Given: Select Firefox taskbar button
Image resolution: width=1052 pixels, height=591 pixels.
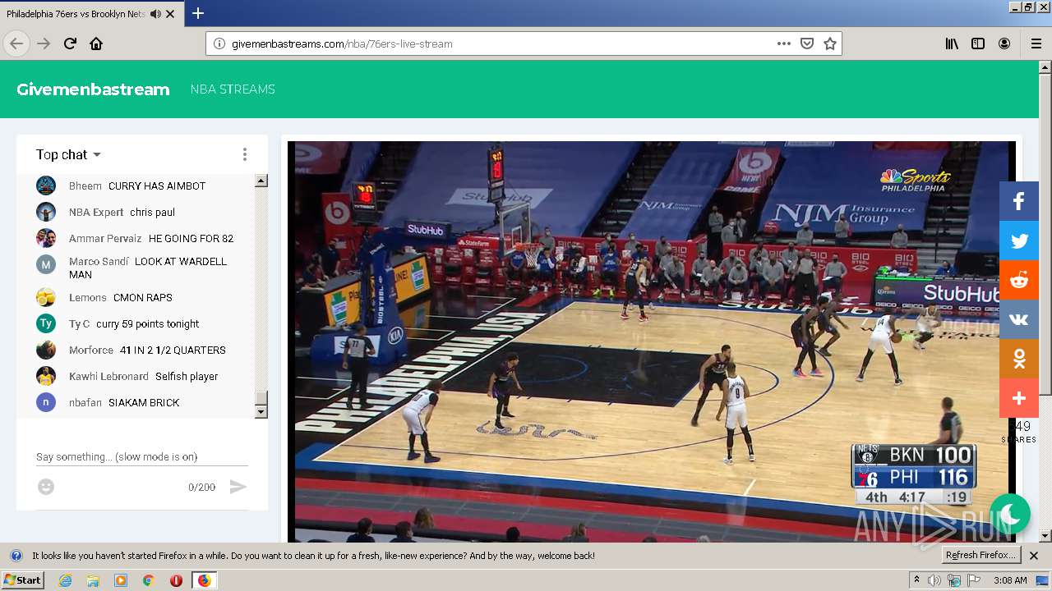Looking at the screenshot, I should (x=204, y=580).
